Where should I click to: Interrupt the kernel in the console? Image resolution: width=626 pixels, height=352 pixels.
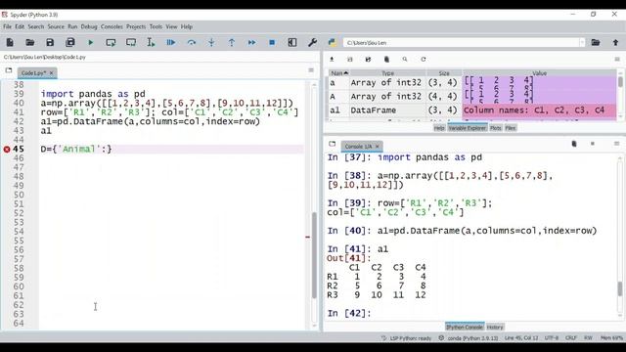pos(593,144)
